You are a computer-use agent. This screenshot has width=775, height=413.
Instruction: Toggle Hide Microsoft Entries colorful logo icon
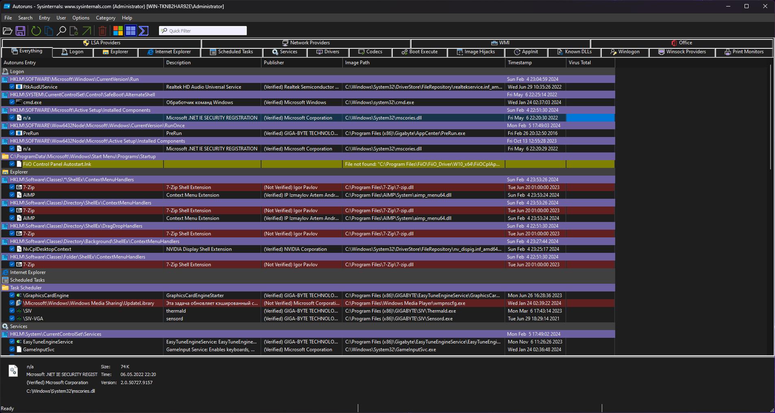click(x=118, y=31)
